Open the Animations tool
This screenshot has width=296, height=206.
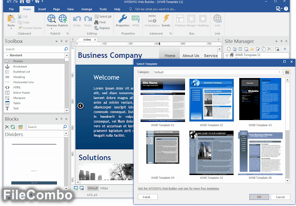click(x=152, y=21)
